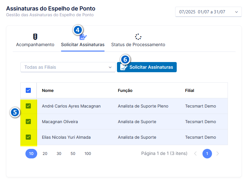The height and width of the screenshot is (188, 246).
Task: Open the 07/2025 period dropdown
Action: (x=208, y=12)
